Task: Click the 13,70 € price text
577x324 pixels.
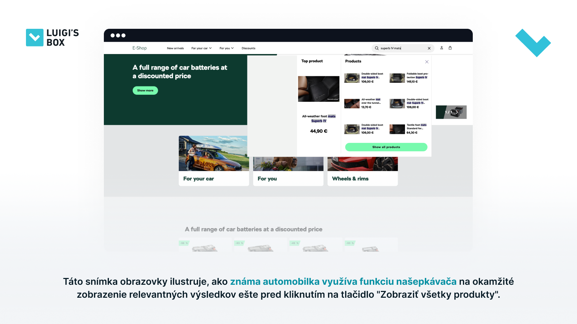Action: [366, 107]
